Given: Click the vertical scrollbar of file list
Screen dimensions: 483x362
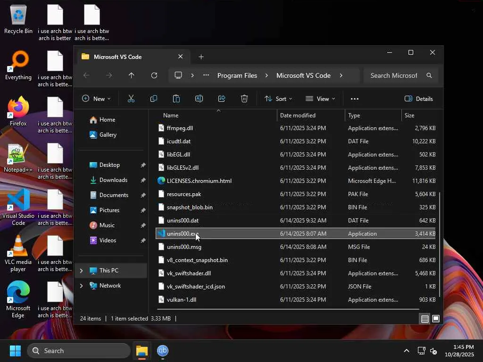Looking at the screenshot, I should (x=440, y=245).
